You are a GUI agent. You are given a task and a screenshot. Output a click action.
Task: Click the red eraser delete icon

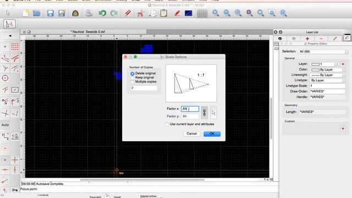click(x=128, y=13)
